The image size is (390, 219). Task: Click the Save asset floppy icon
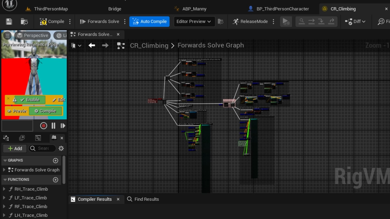(9, 22)
